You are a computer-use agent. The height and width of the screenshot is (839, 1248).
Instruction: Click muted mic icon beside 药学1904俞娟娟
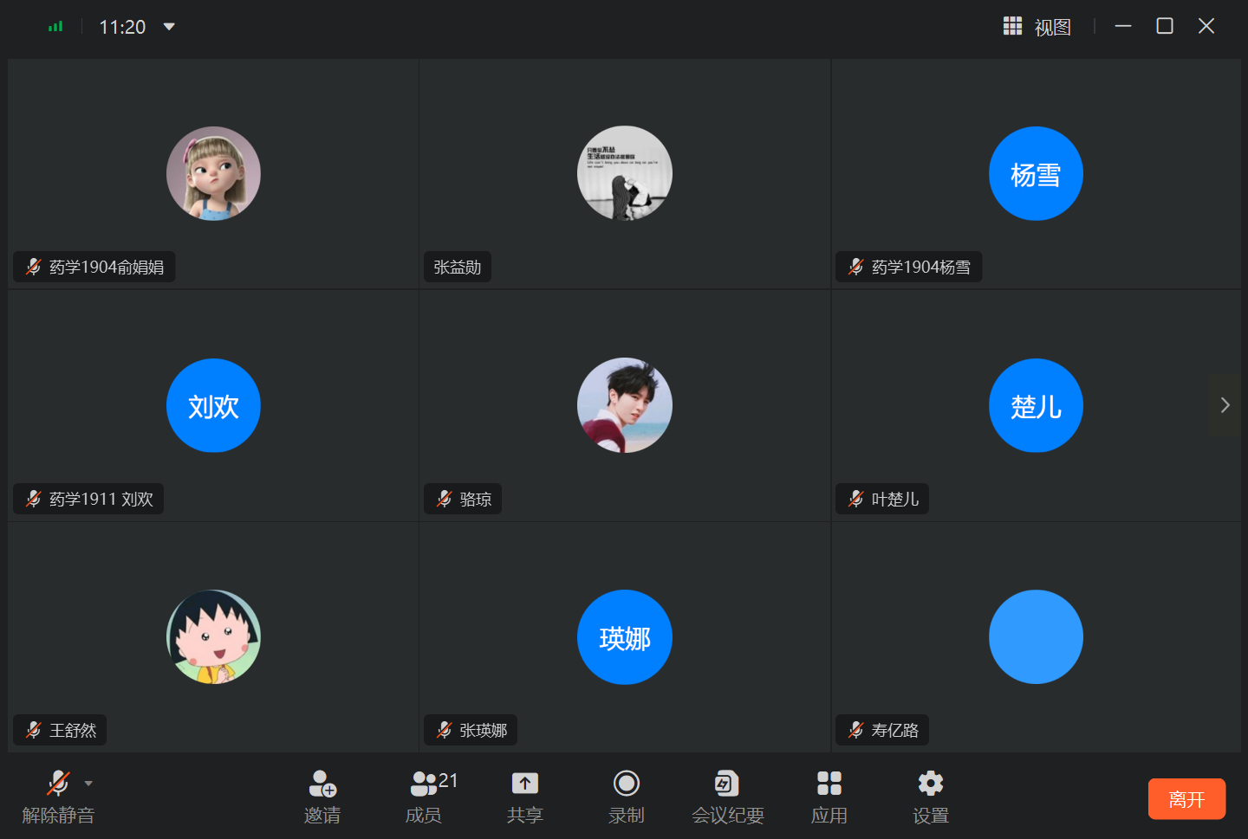[x=34, y=267]
